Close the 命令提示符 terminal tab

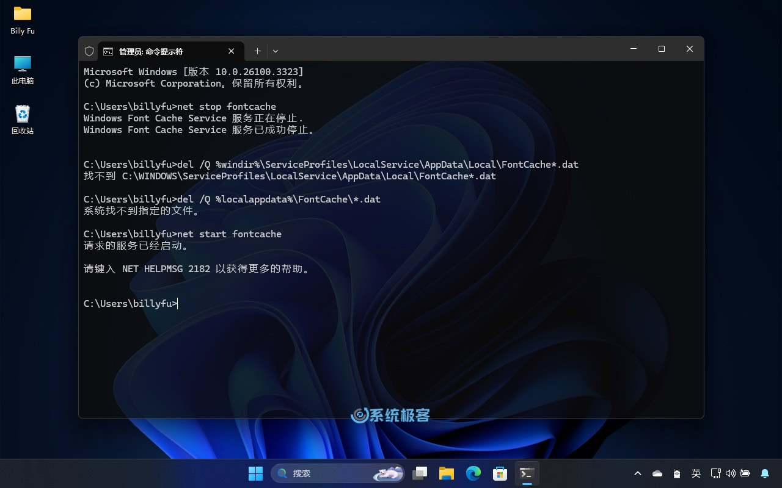point(232,51)
